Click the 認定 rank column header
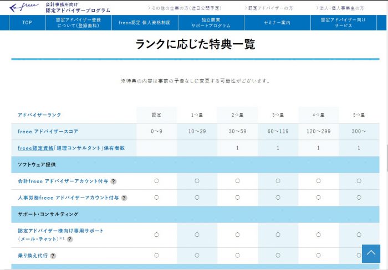This screenshot has height=270, width=388. coord(156,115)
